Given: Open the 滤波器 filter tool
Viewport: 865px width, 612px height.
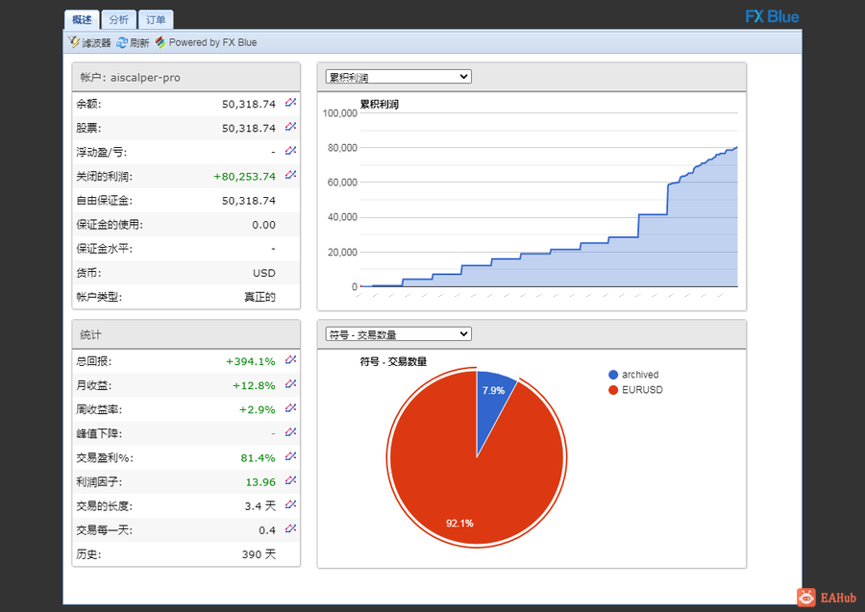Looking at the screenshot, I should [90, 42].
